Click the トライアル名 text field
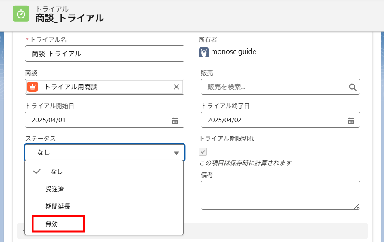 (105, 54)
